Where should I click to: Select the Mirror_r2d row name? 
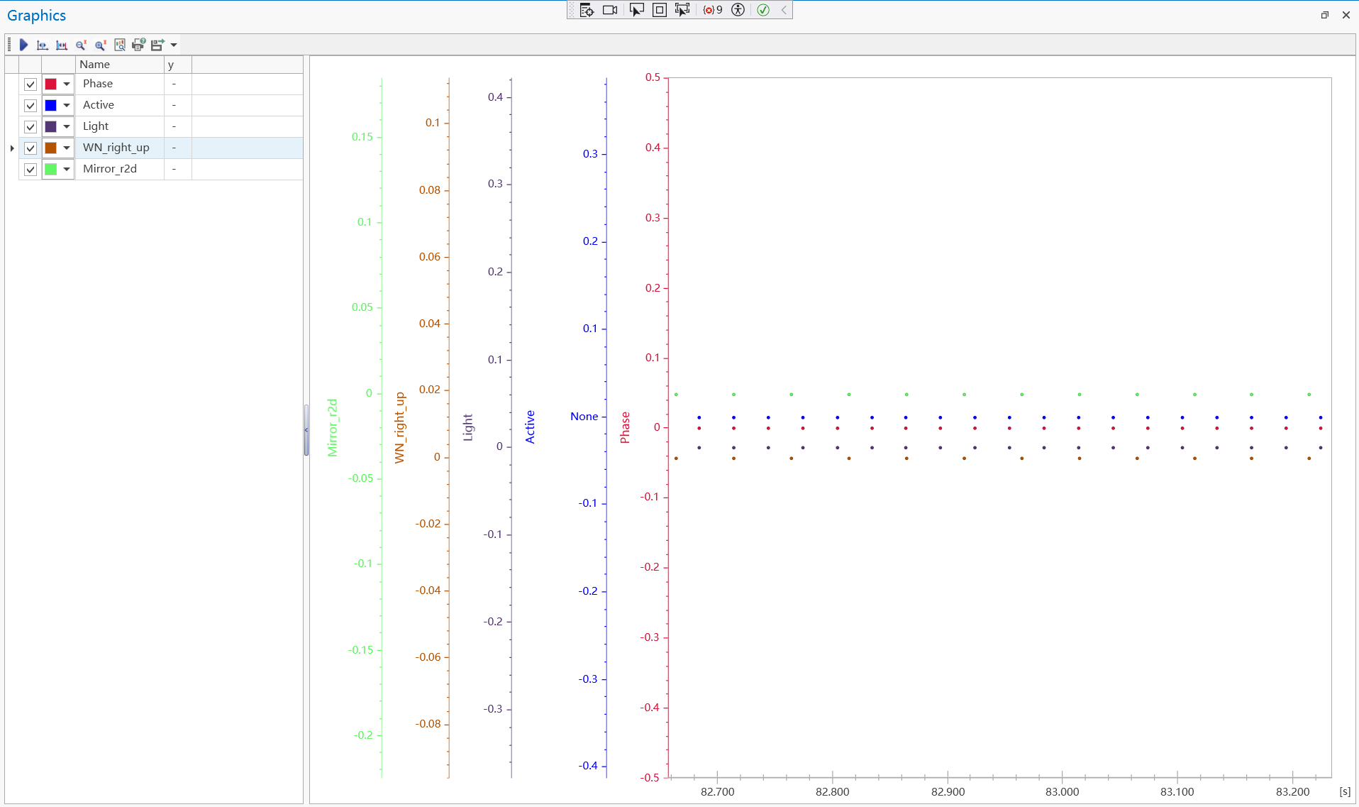tap(110, 169)
